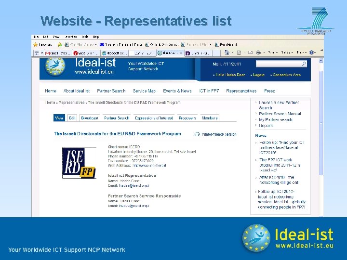Open Launch a new Partner Search link
Viewport: 347px width, 260px height.
279,105
